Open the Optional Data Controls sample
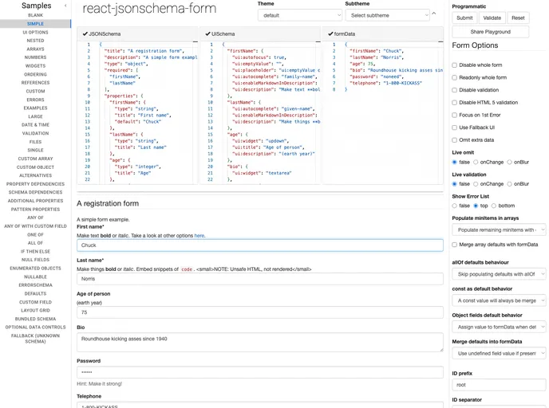The image size is (549, 408). [35, 328]
